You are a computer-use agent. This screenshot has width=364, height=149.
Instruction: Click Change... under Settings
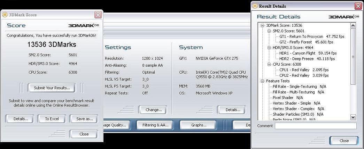click(152, 110)
